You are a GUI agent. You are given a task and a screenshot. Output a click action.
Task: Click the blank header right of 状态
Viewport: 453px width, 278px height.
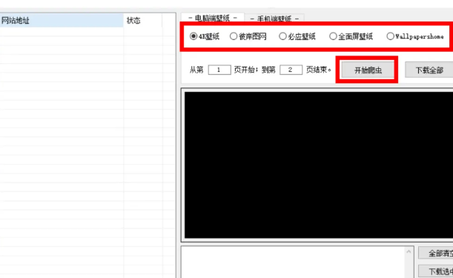(x=168, y=20)
